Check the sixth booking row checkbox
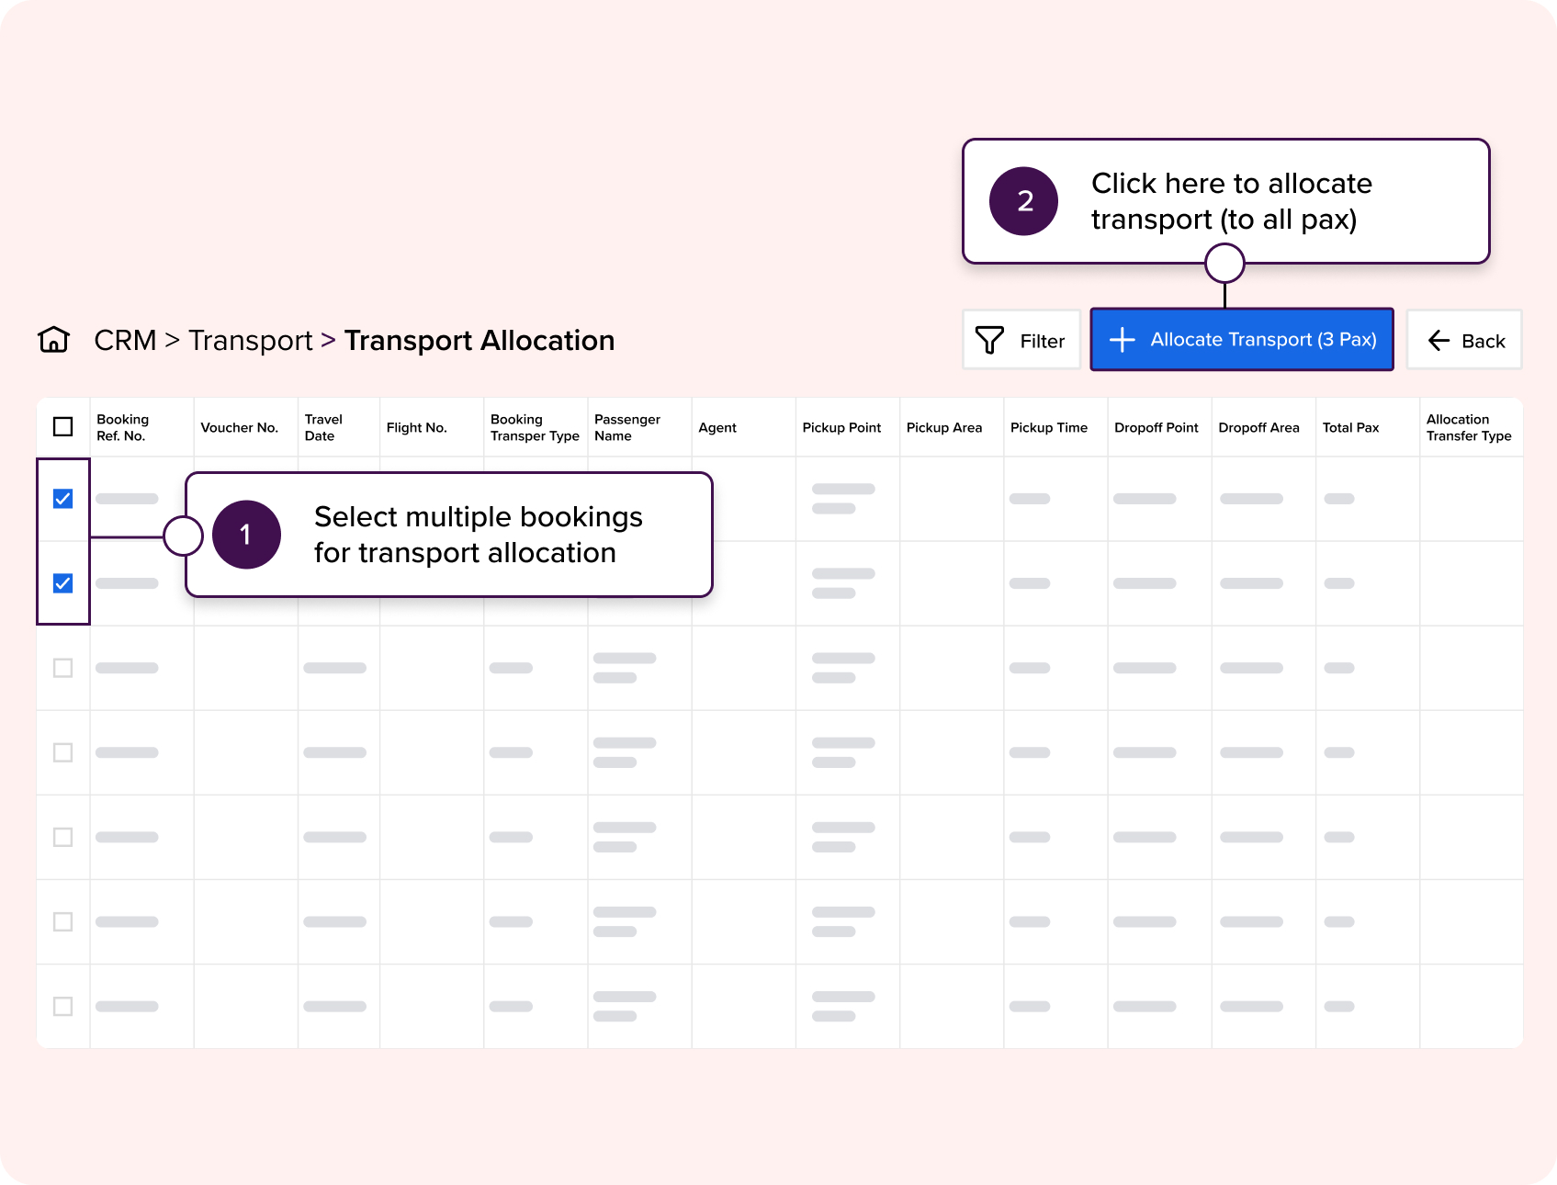 click(63, 921)
